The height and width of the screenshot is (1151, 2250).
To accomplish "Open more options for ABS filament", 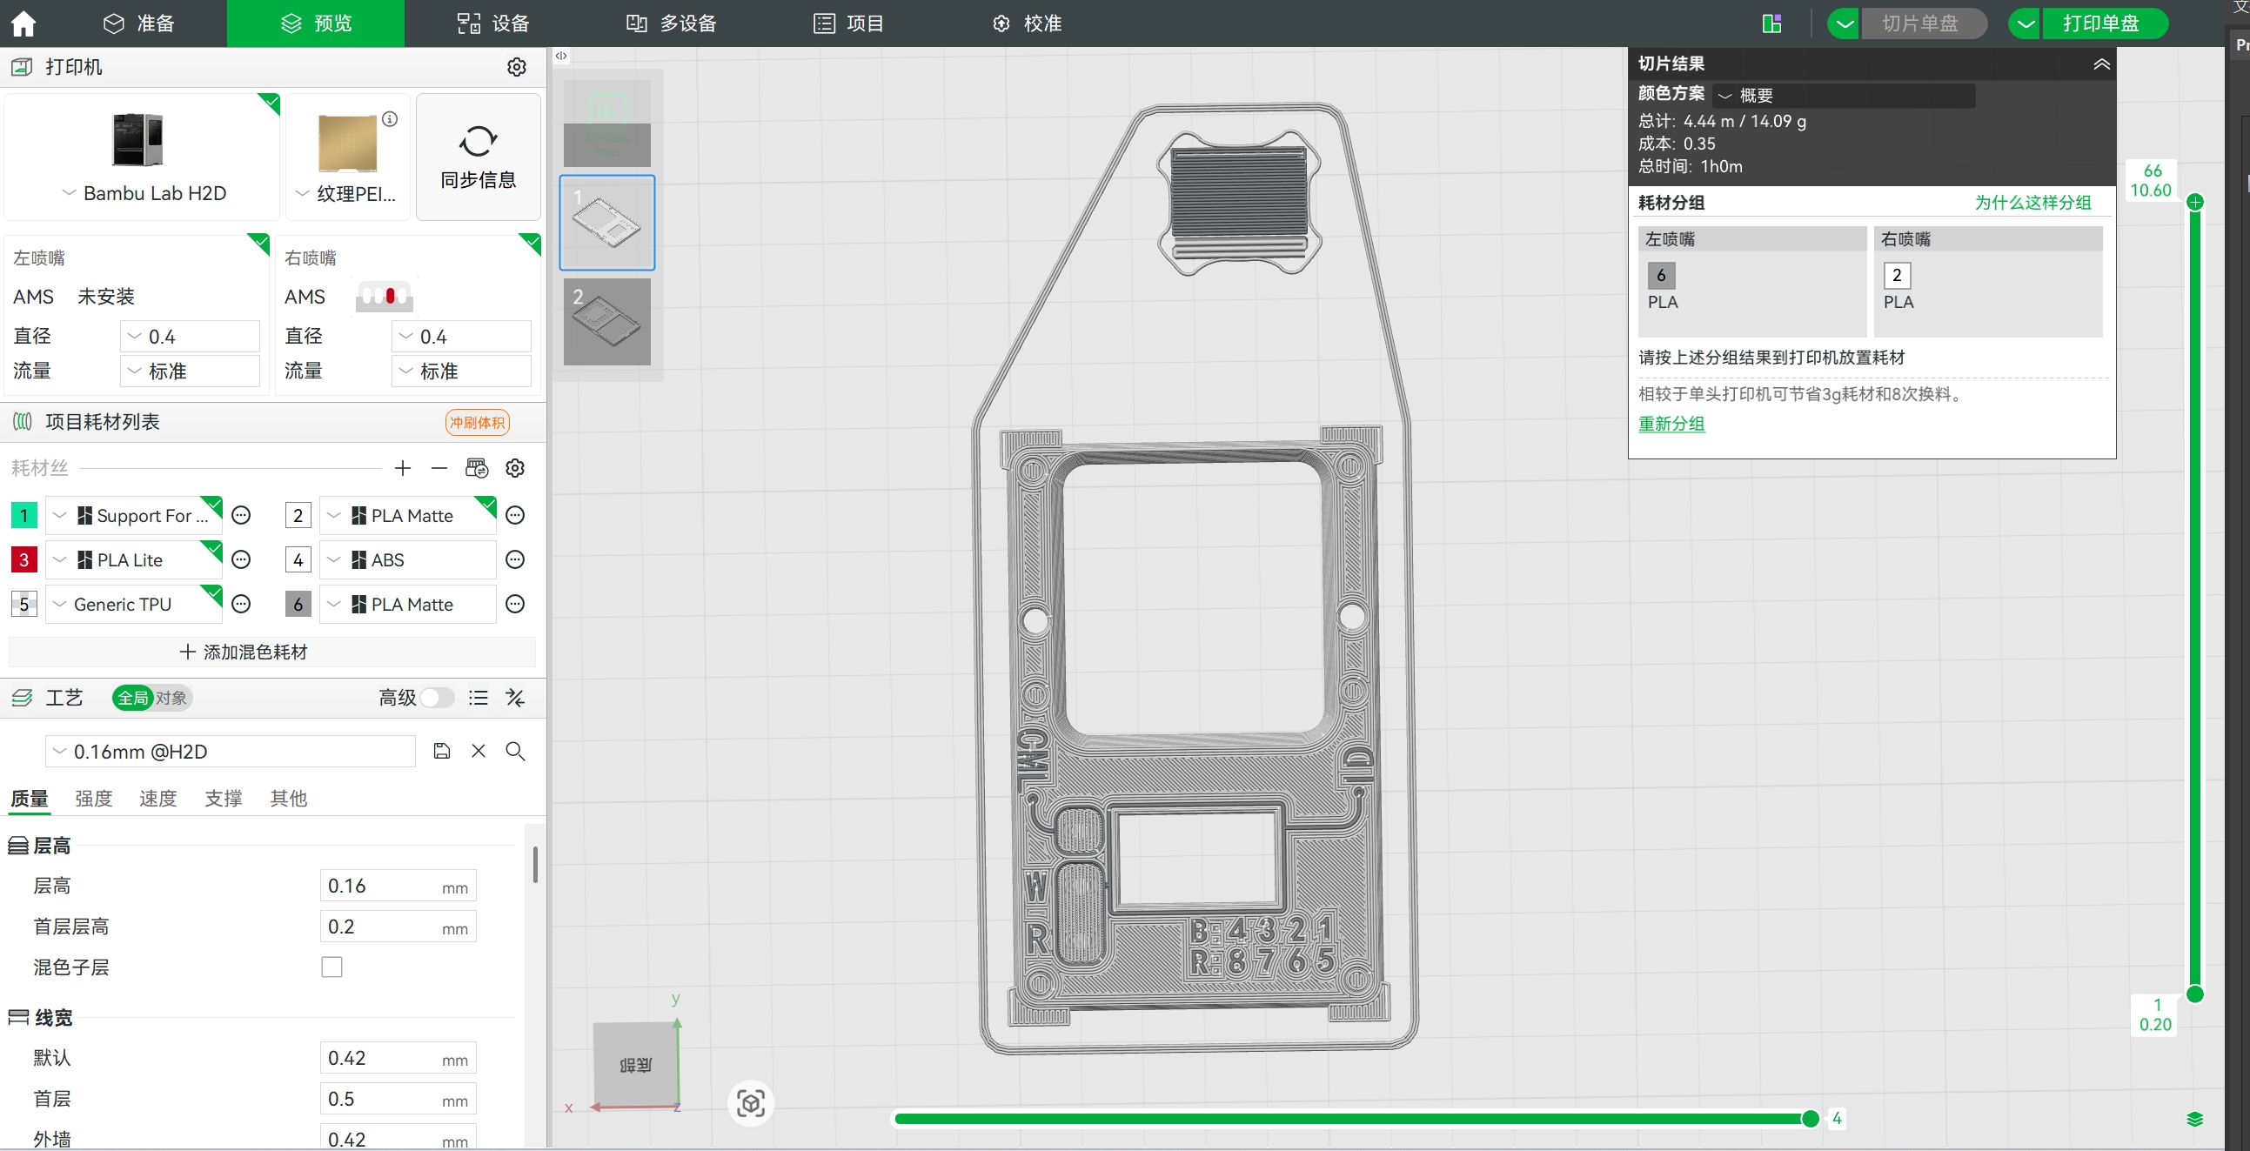I will point(515,560).
